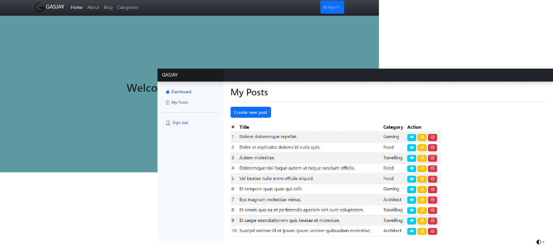Click the GASJAY logo icon
The width and height of the screenshot is (553, 251).
coord(40,7)
